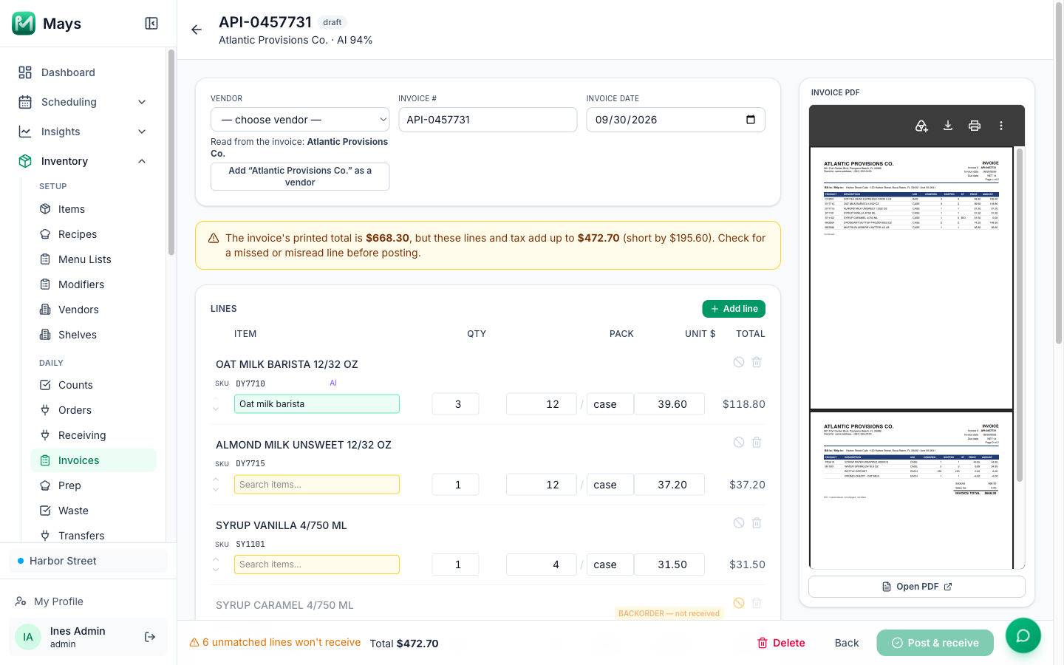The image size is (1064, 665).
Task: Navigate to Receiving
Action: click(93, 435)
